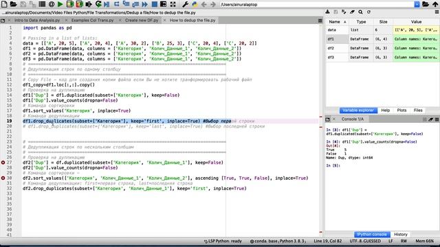440x247 pixels.
Task: Switch to Examples Col Trans.py tab
Action: [x=92, y=20]
